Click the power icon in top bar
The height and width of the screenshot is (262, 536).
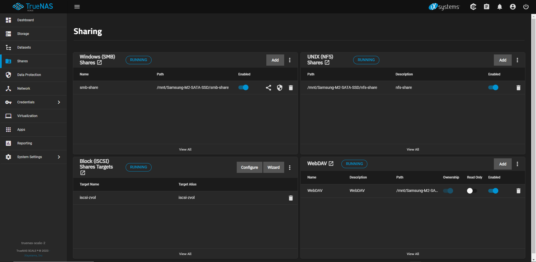point(526,7)
